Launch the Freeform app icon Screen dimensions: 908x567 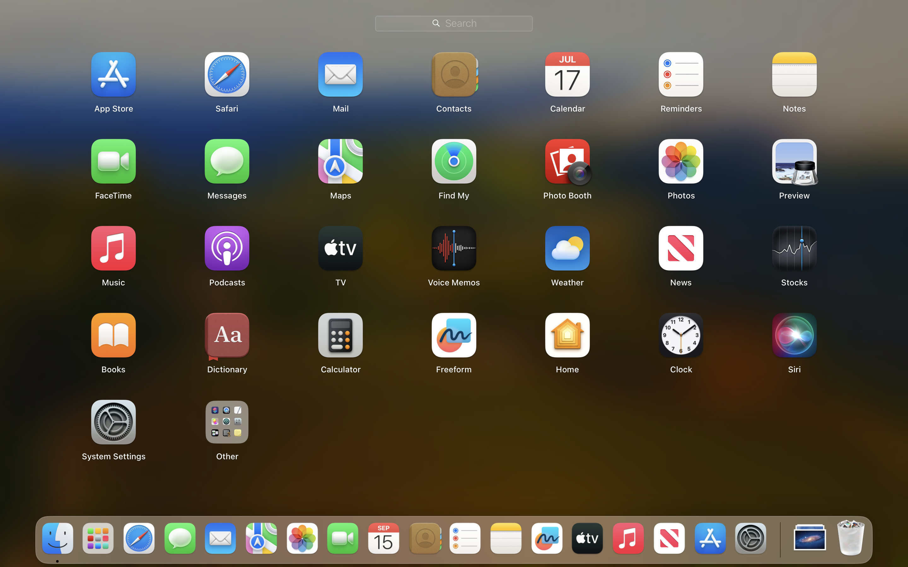(454, 335)
